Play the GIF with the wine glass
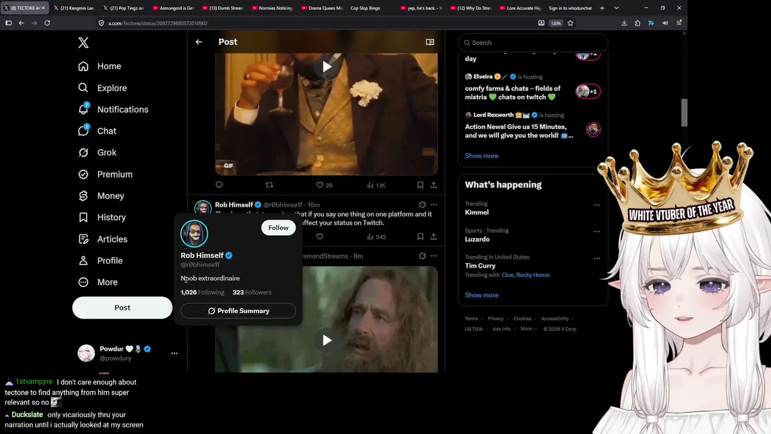The width and height of the screenshot is (771, 434). click(x=326, y=67)
